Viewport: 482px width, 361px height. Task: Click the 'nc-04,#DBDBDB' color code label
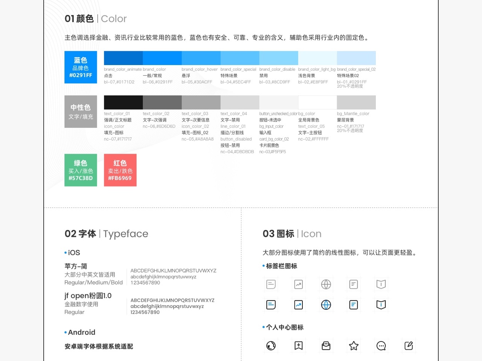click(x=237, y=152)
